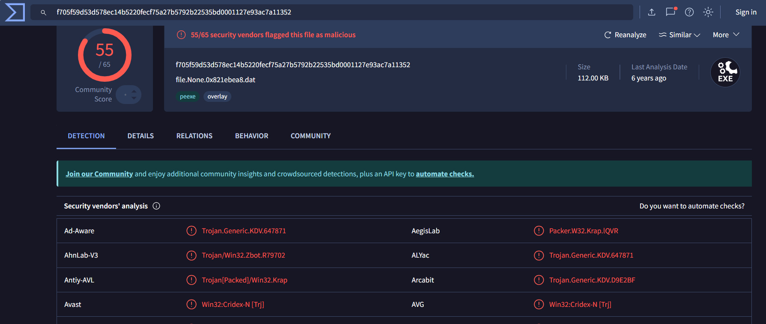Click Ad-Aware's Trojan.Generic.KDV.647871 detection text
Image resolution: width=766 pixels, height=324 pixels.
[x=244, y=231]
